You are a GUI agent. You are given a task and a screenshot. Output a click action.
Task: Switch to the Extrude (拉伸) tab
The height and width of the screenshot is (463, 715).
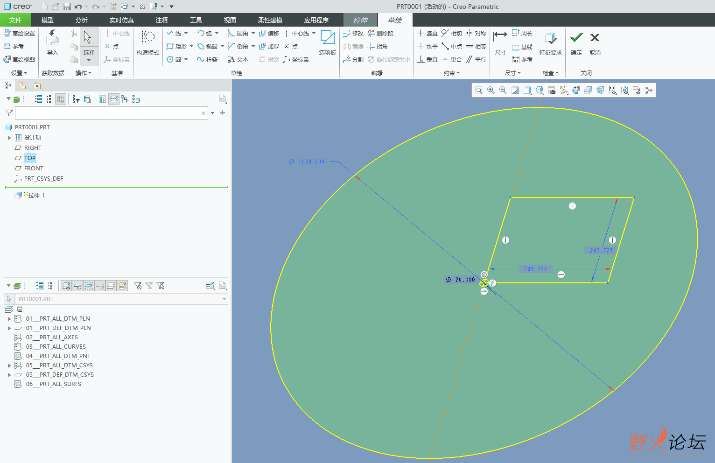click(360, 20)
